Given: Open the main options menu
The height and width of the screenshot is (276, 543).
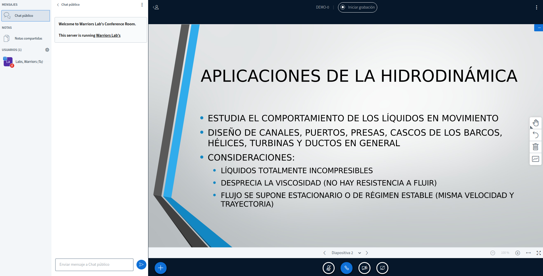Looking at the screenshot, I should coord(536,7).
